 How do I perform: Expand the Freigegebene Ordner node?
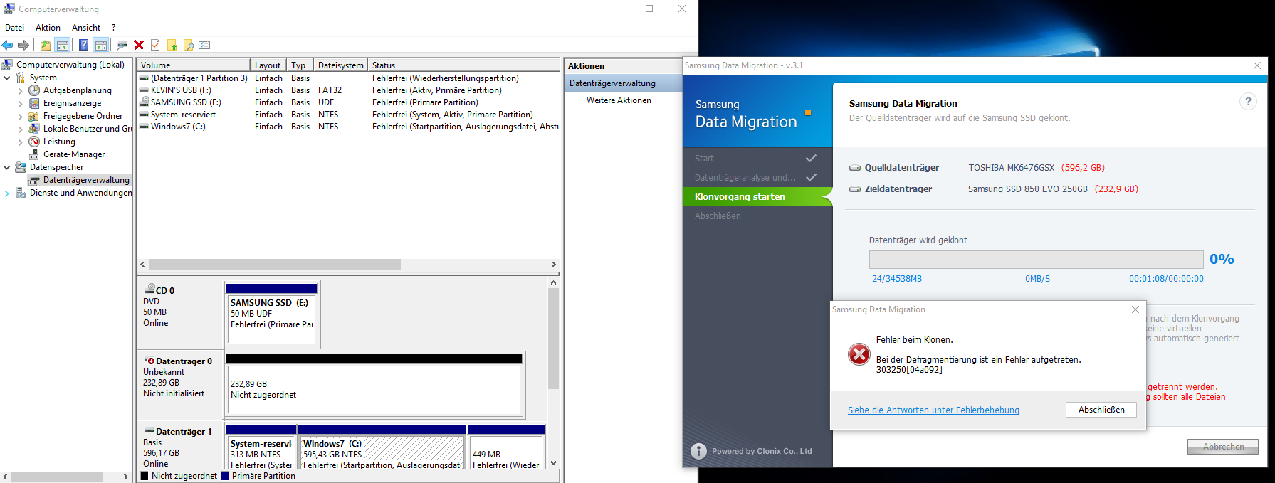pyautogui.click(x=20, y=116)
